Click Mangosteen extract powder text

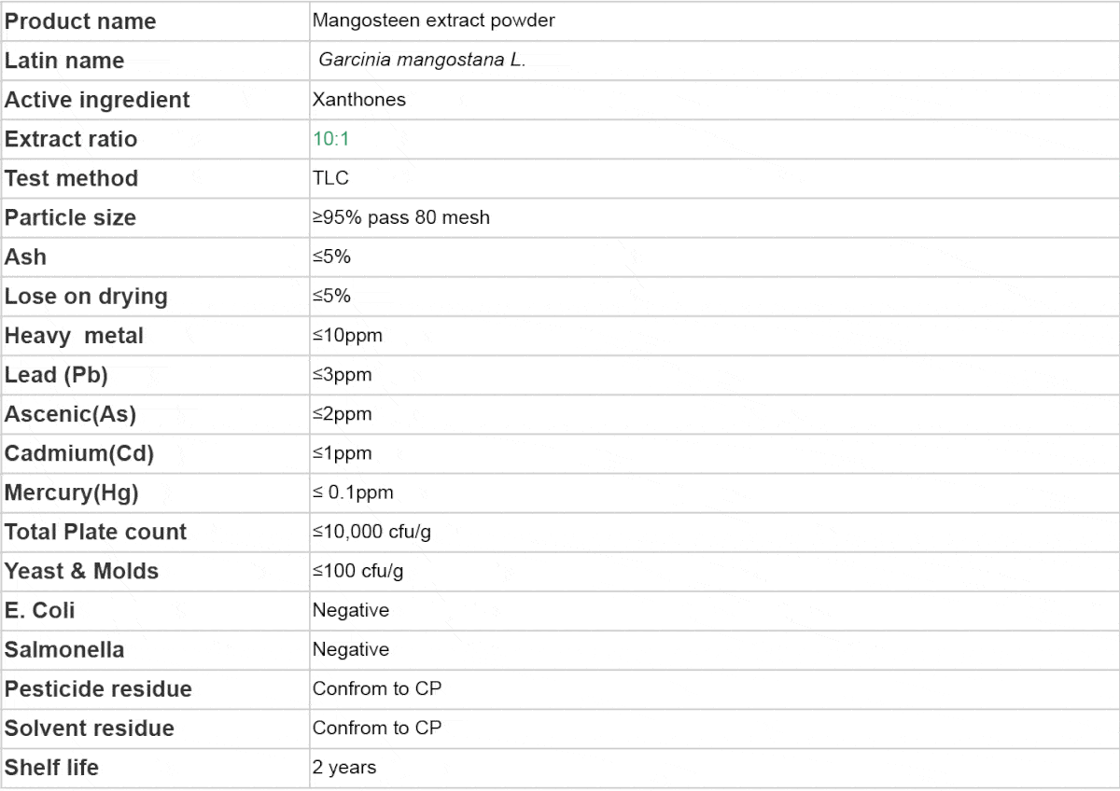point(433,21)
